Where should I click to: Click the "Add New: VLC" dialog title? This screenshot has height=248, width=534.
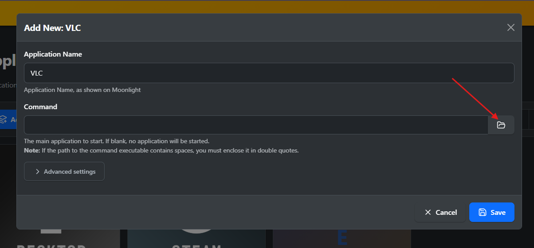52,28
